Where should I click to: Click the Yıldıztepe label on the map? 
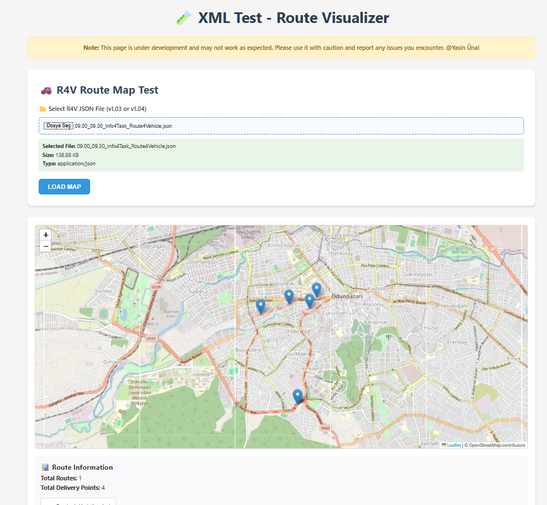coord(298,331)
